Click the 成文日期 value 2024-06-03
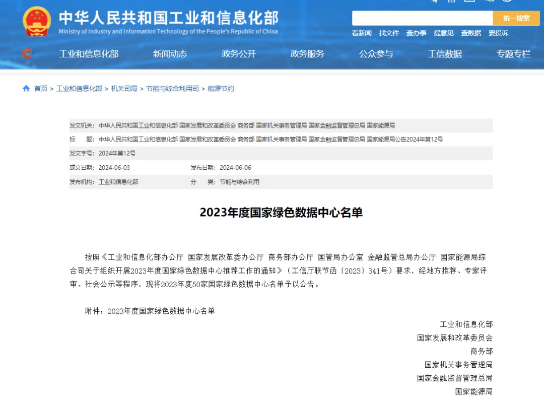544x404 pixels. [x=114, y=168]
